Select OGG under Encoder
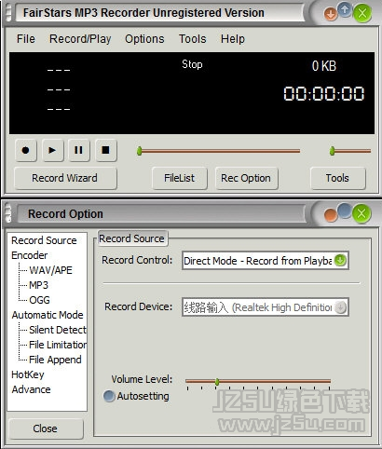 (39, 300)
